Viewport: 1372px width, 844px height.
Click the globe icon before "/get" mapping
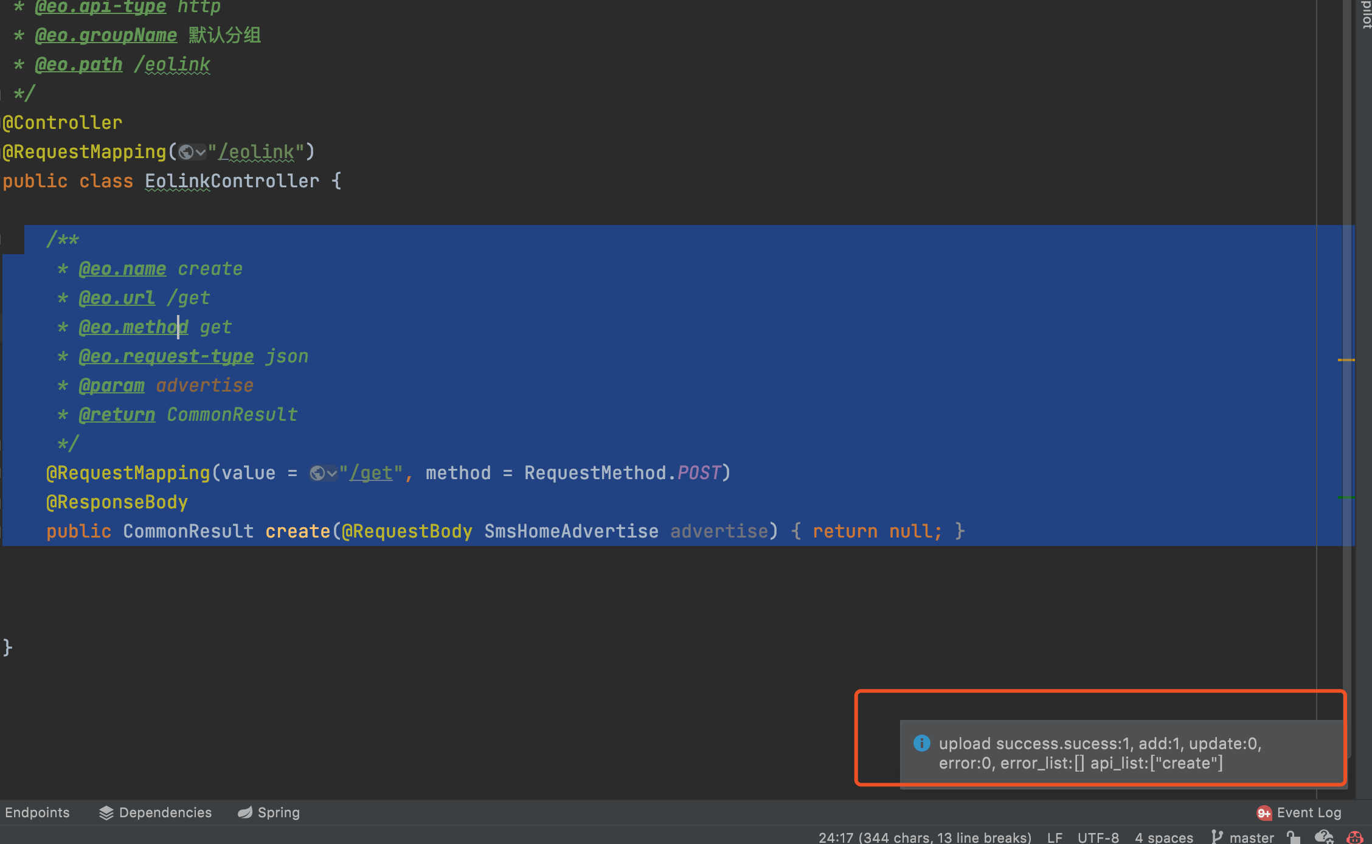coord(317,473)
